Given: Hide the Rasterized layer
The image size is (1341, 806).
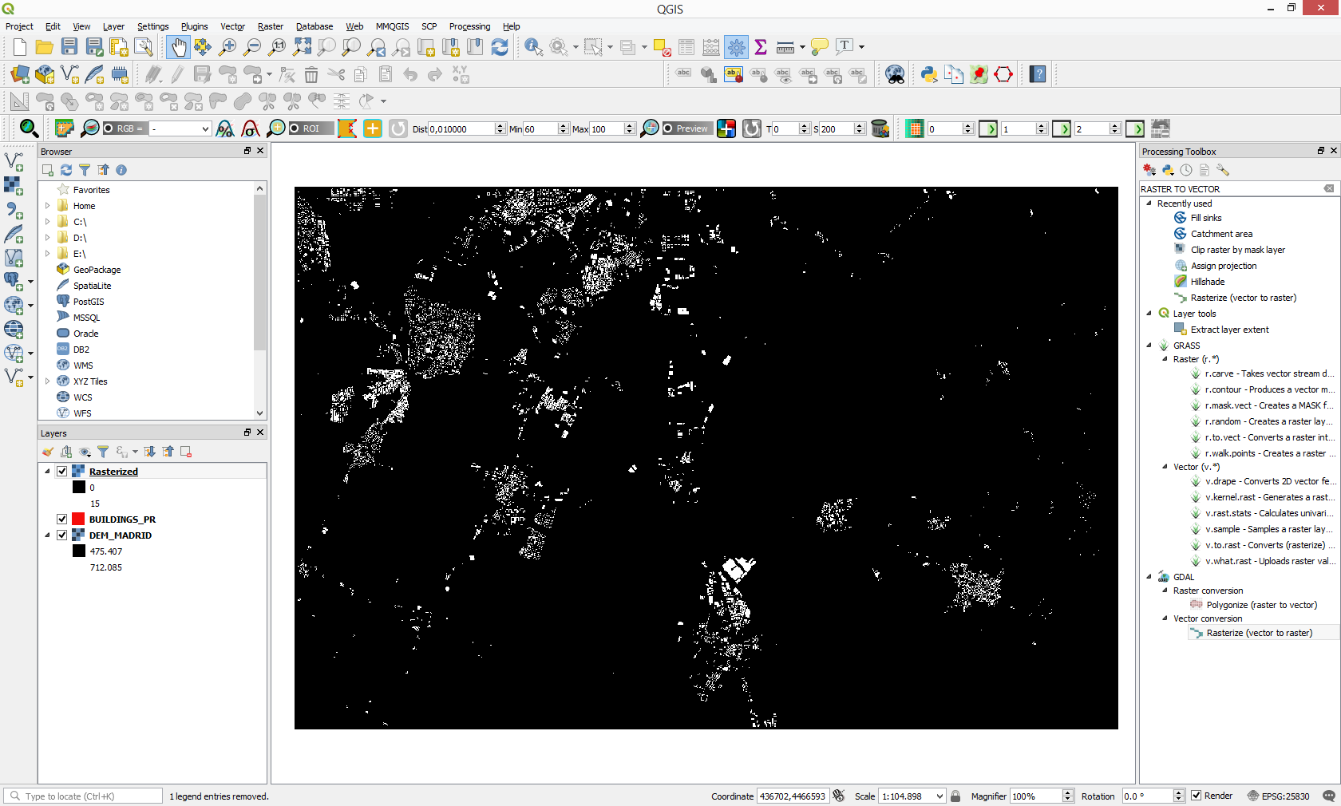Looking at the screenshot, I should point(62,472).
